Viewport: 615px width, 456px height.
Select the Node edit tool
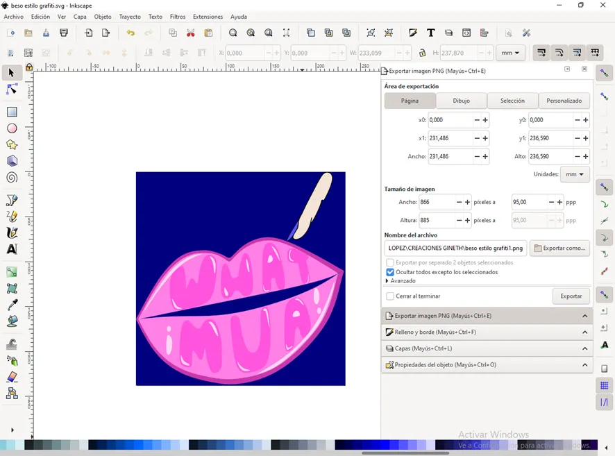[x=12, y=90]
